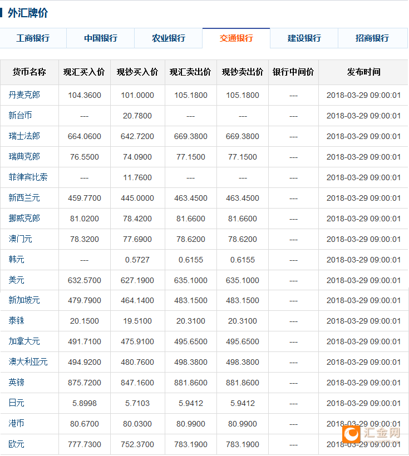Screen dimensions: 409x456
Task: Open the 建设银行 tab
Action: (304, 38)
